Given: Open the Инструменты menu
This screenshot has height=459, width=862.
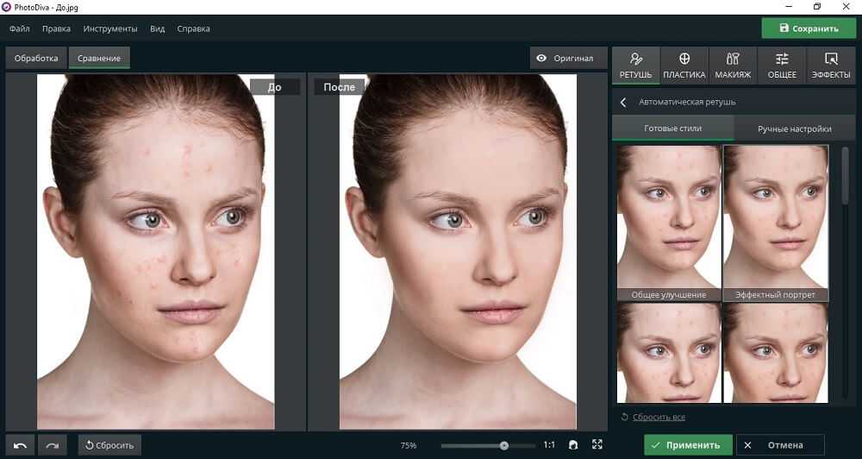Looking at the screenshot, I should point(110,28).
